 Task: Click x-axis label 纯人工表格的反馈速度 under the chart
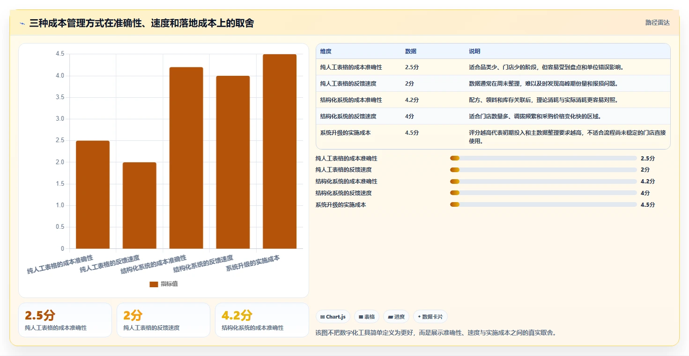pyautogui.click(x=110, y=264)
